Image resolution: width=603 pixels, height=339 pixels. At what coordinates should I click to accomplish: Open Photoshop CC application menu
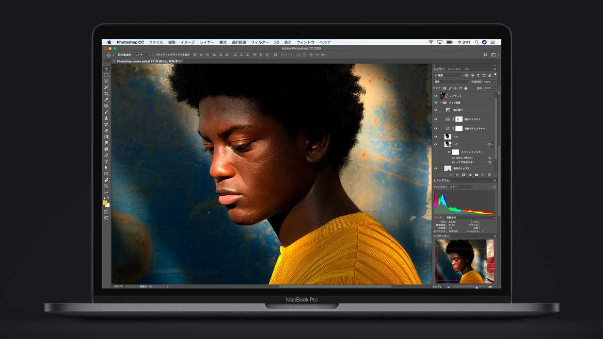(130, 42)
